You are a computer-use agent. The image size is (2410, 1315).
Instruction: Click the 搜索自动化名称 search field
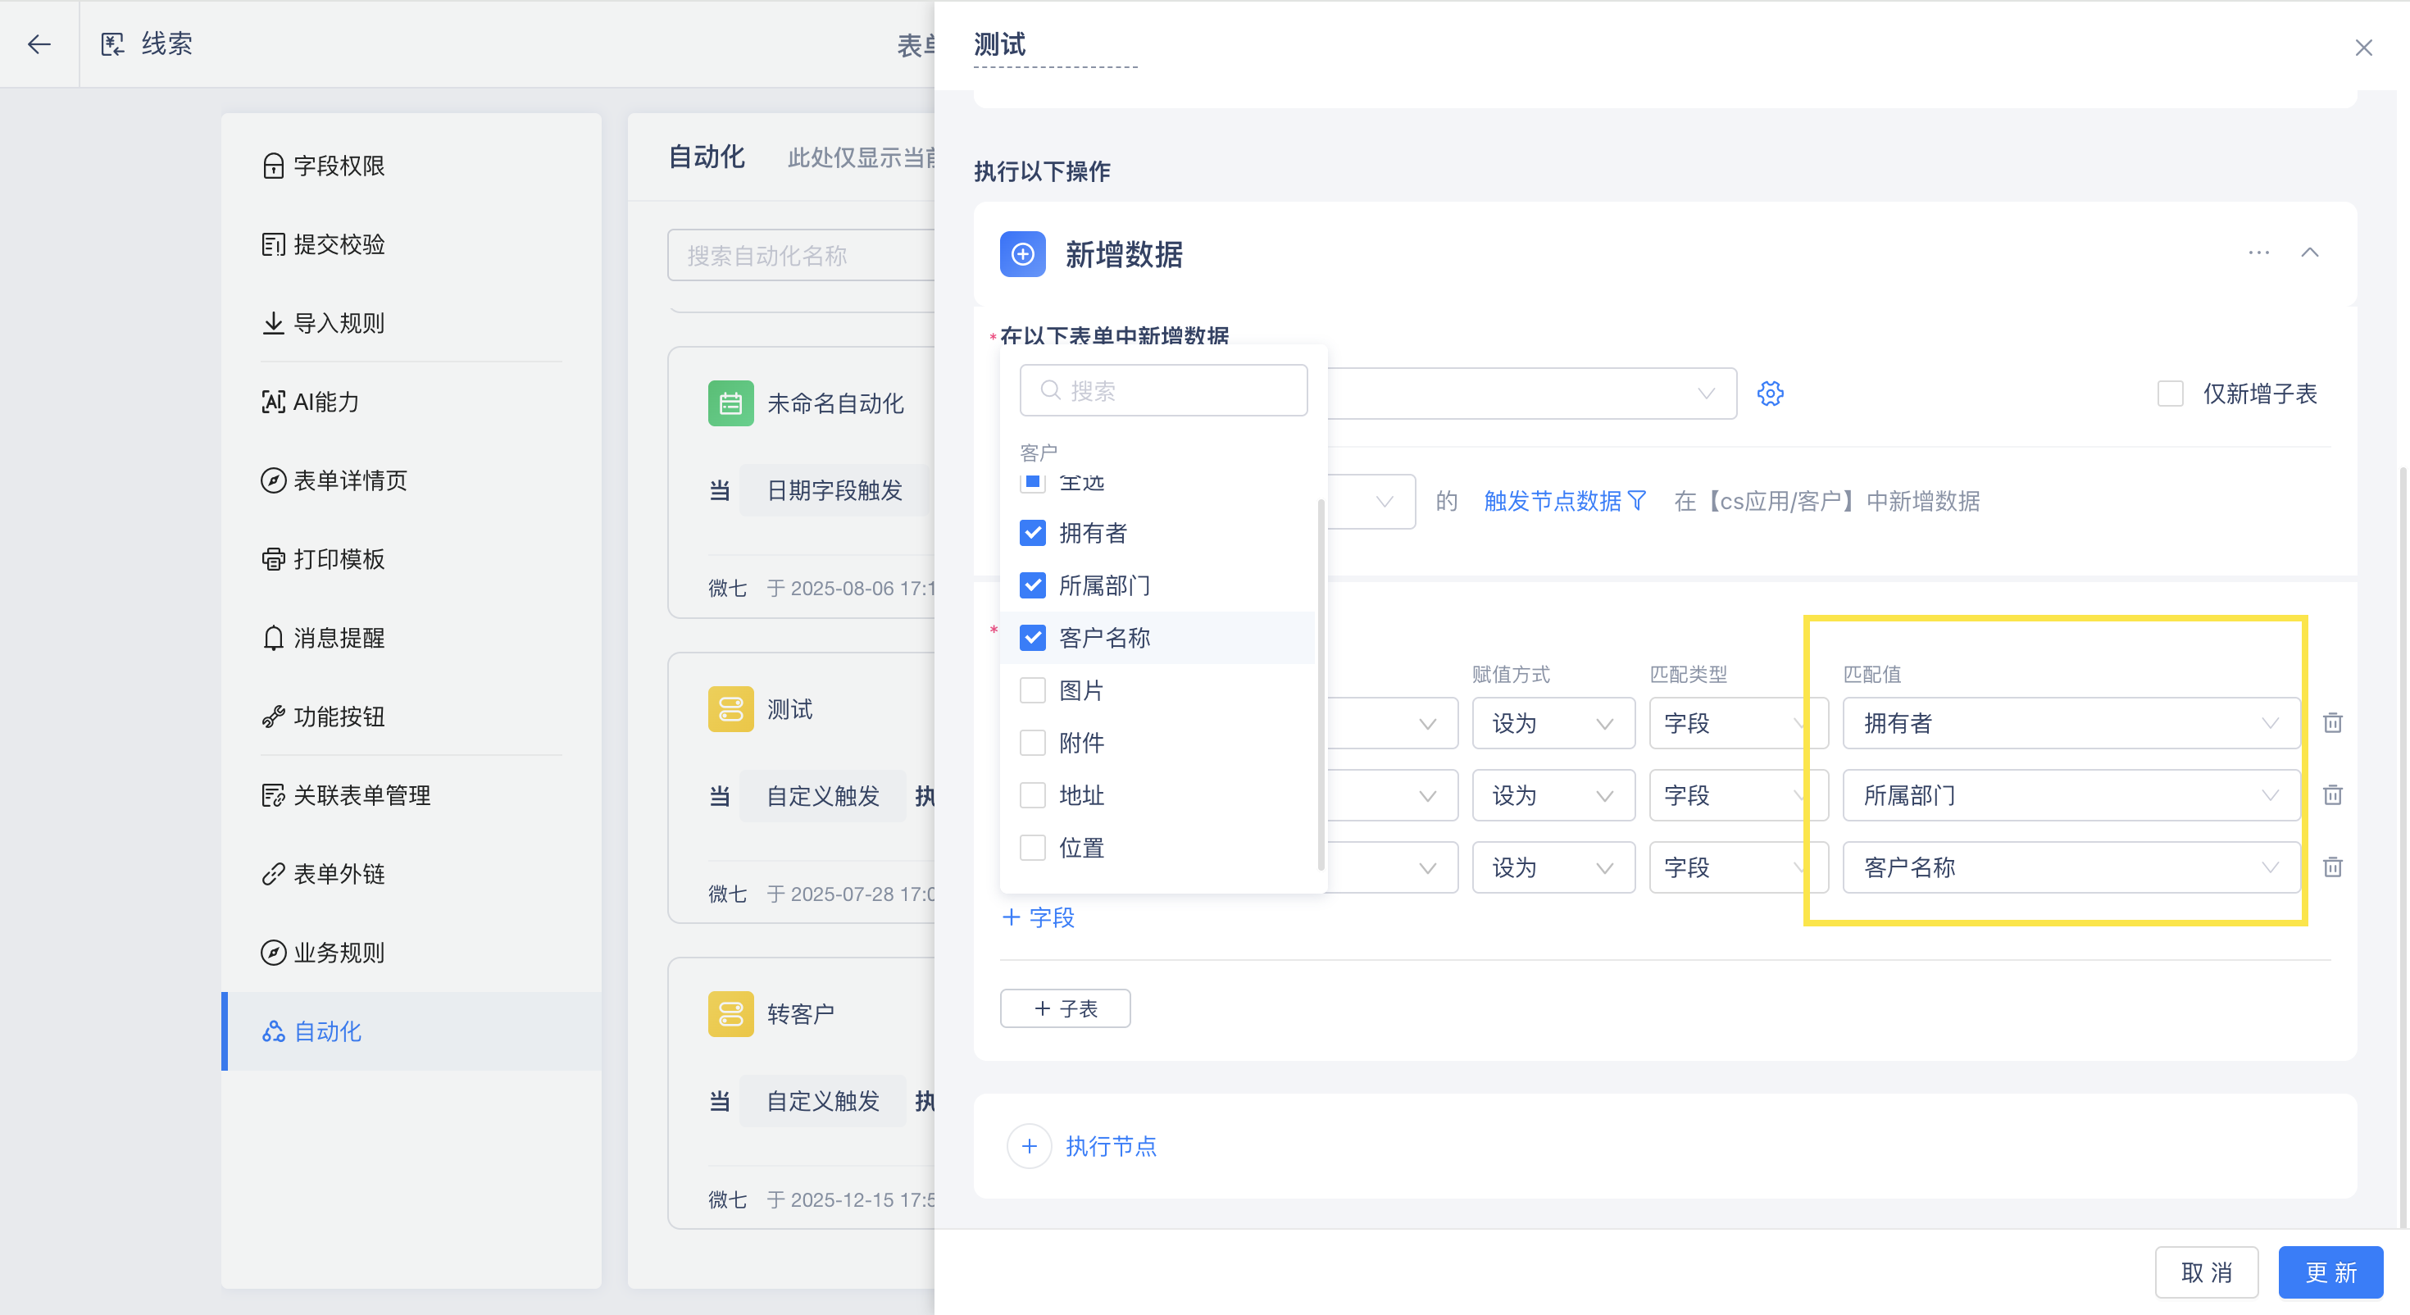(x=801, y=255)
